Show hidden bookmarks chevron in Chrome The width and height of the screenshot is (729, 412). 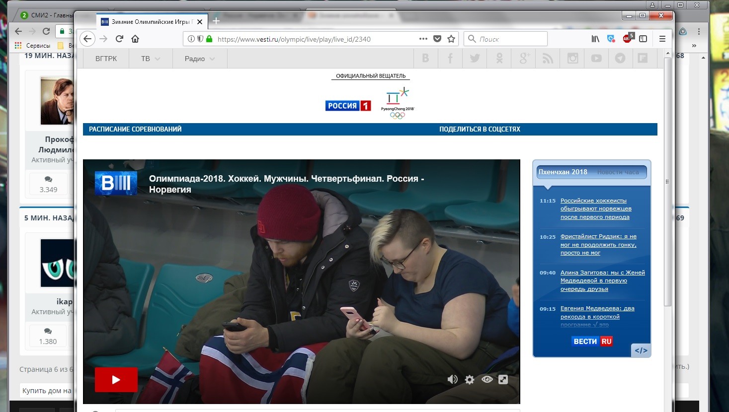coord(694,46)
